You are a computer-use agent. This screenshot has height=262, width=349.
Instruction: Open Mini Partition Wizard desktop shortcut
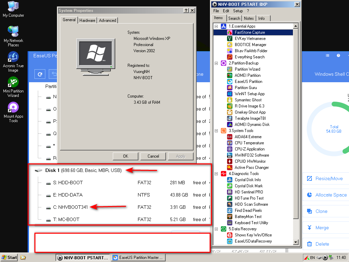[13, 87]
